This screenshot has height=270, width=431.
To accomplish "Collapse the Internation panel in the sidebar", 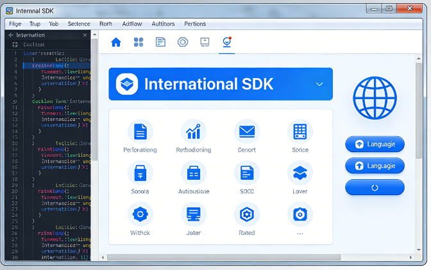I will [x=10, y=35].
